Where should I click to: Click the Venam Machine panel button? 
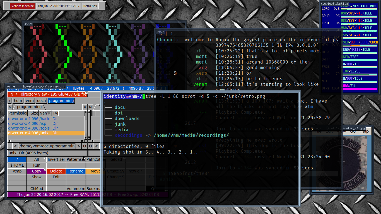click(x=23, y=6)
